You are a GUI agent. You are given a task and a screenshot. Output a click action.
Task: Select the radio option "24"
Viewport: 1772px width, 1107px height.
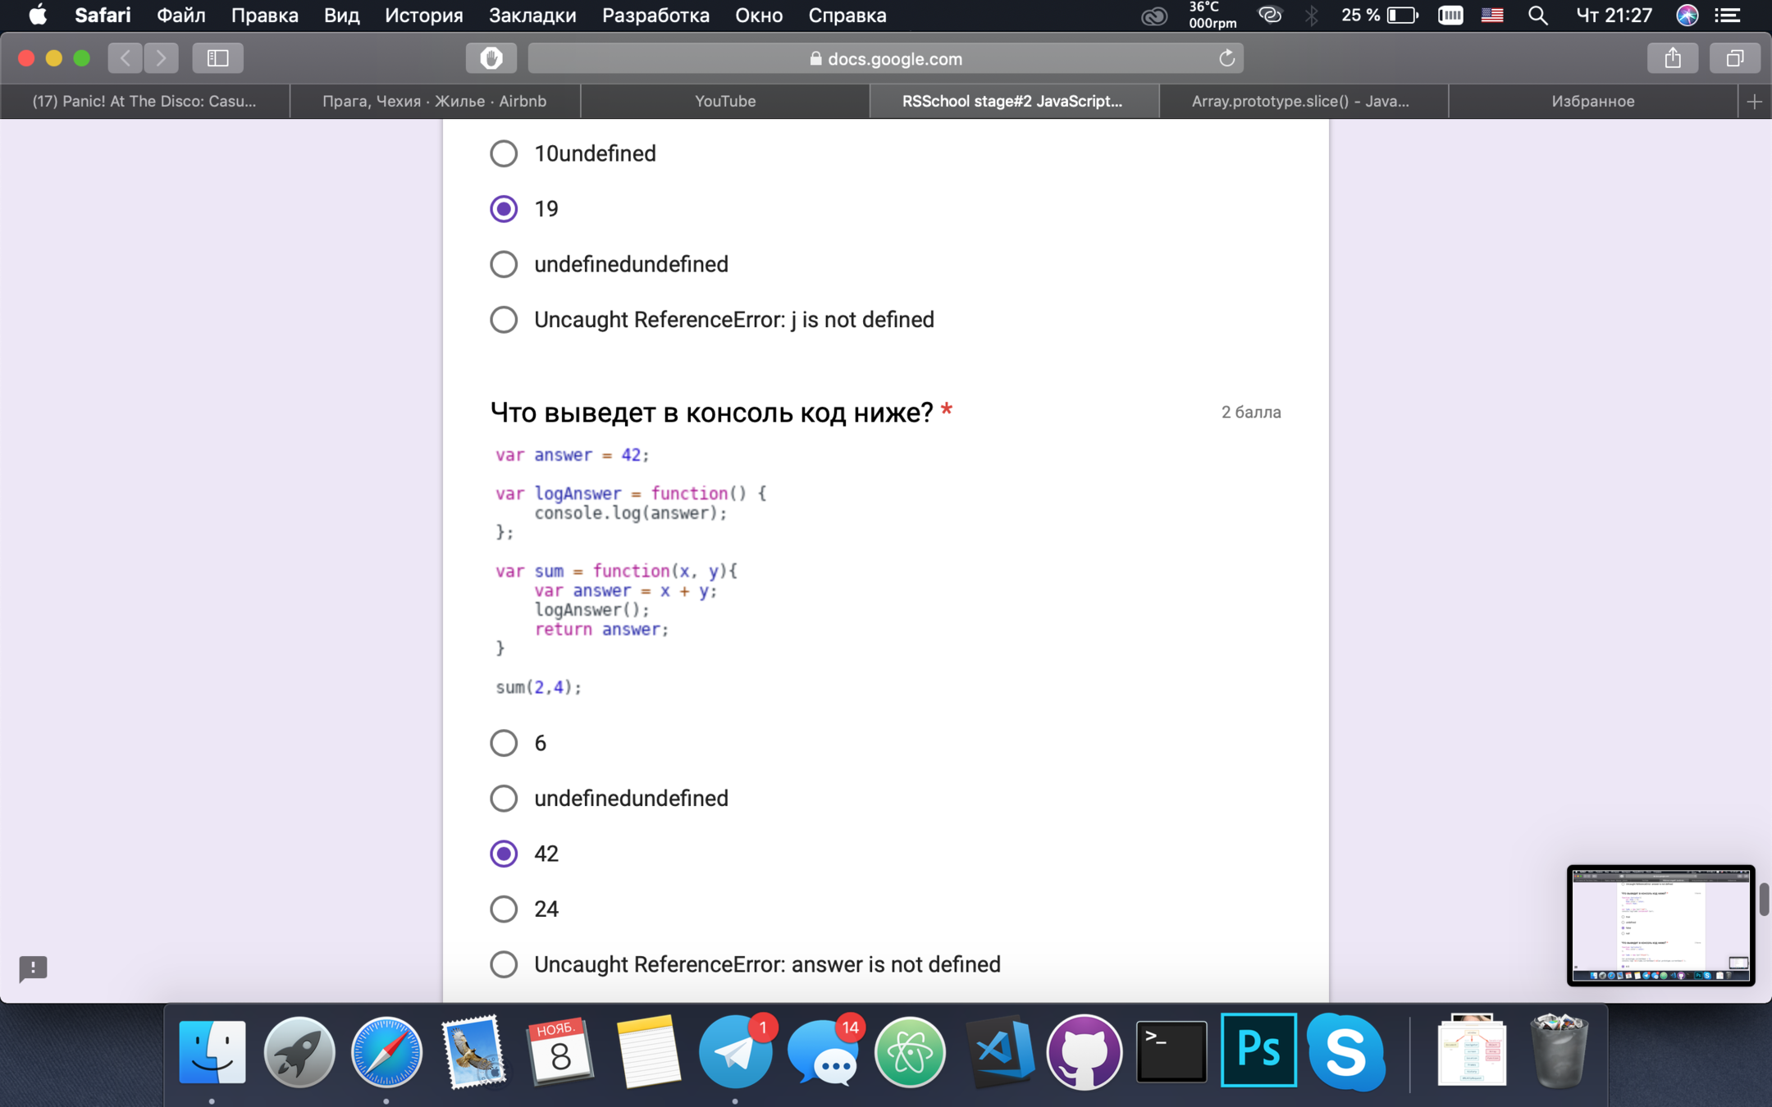click(x=504, y=909)
